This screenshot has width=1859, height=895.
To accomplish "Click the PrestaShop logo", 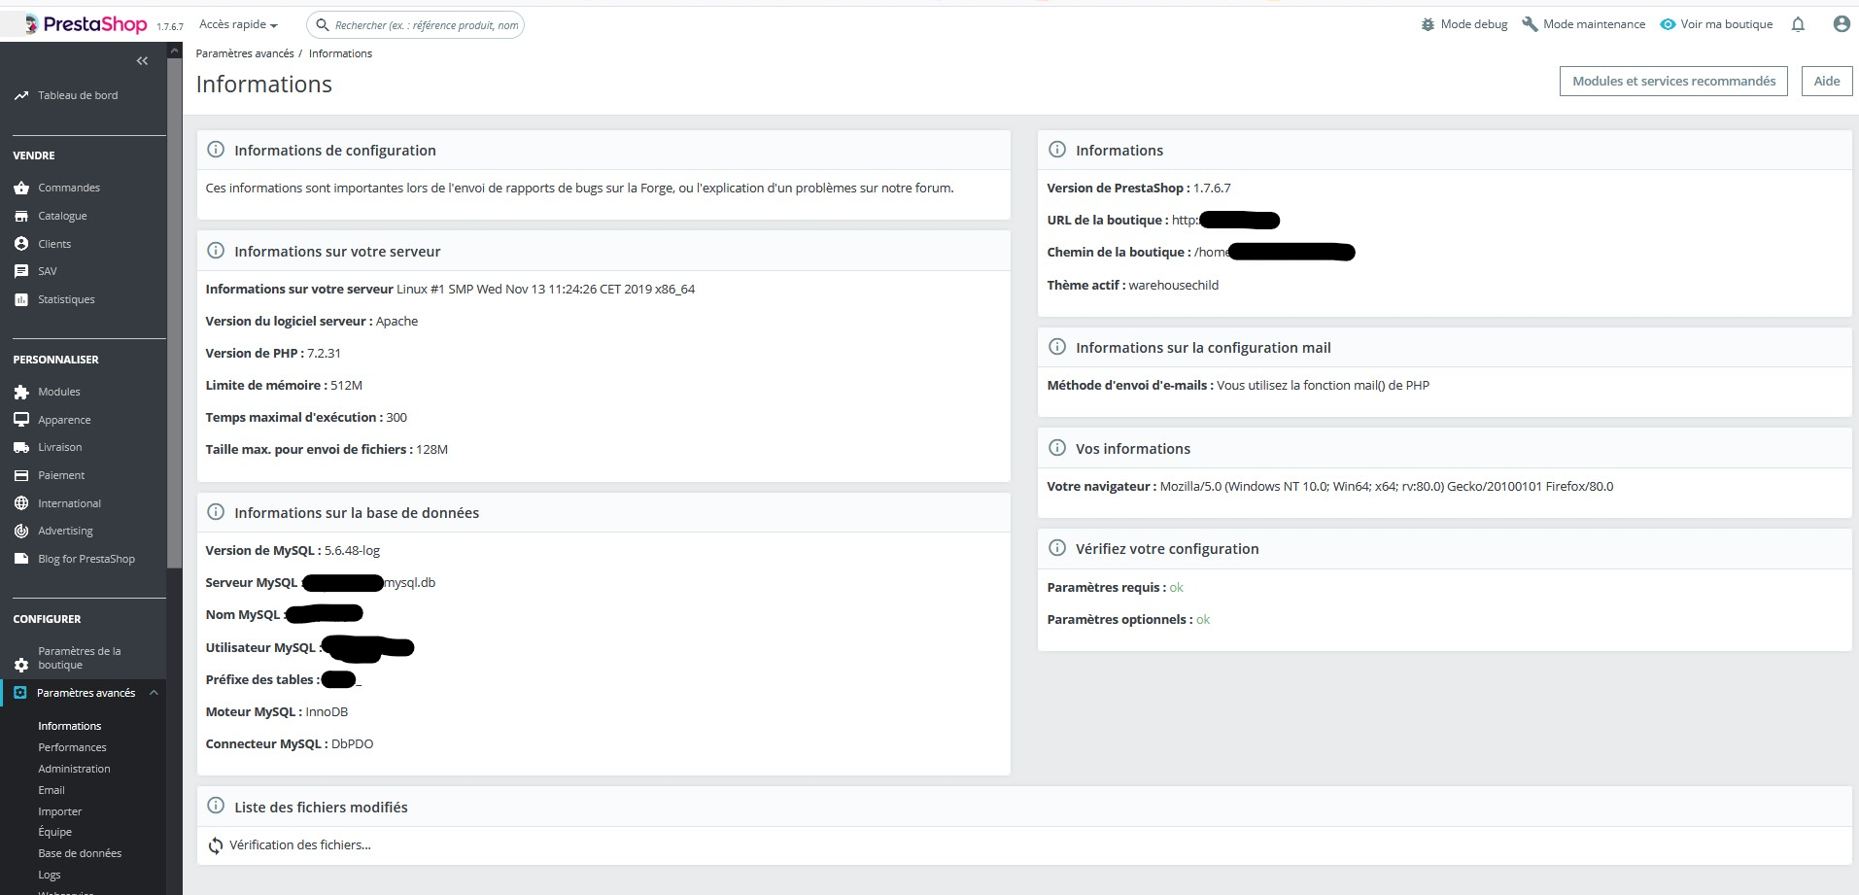I will pyautogui.click(x=86, y=24).
